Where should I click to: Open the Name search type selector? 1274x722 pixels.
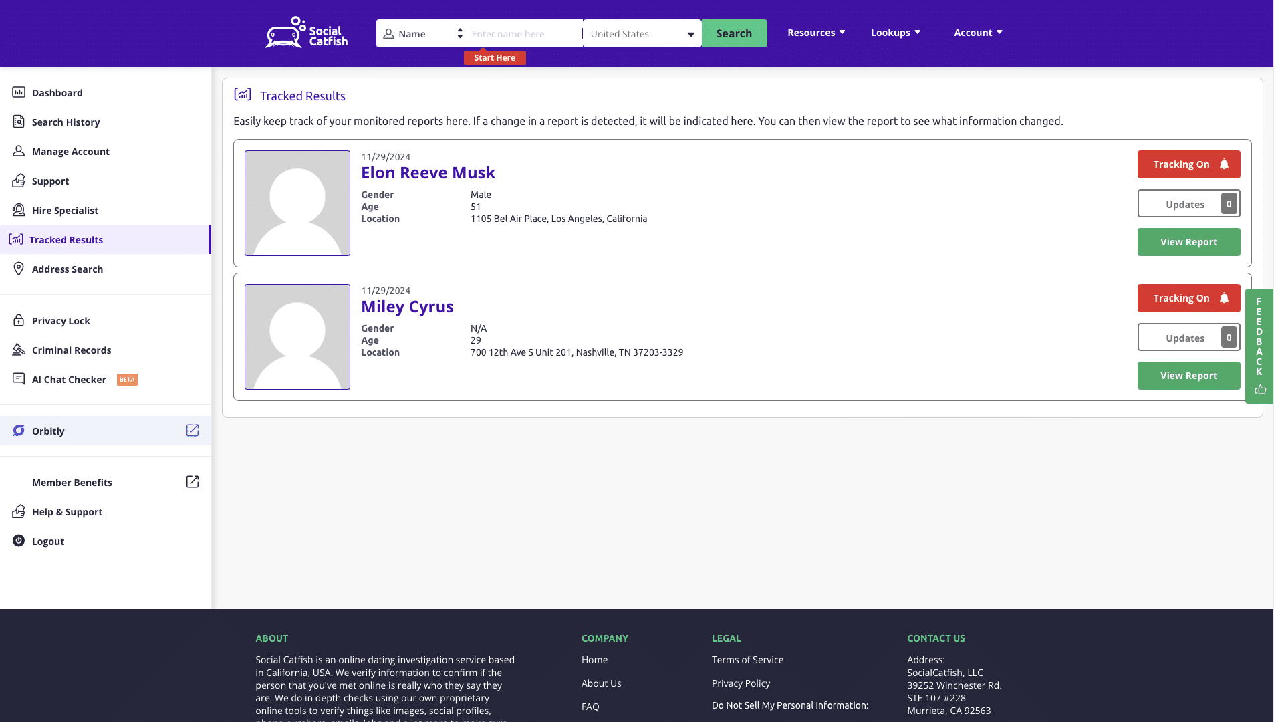(422, 33)
